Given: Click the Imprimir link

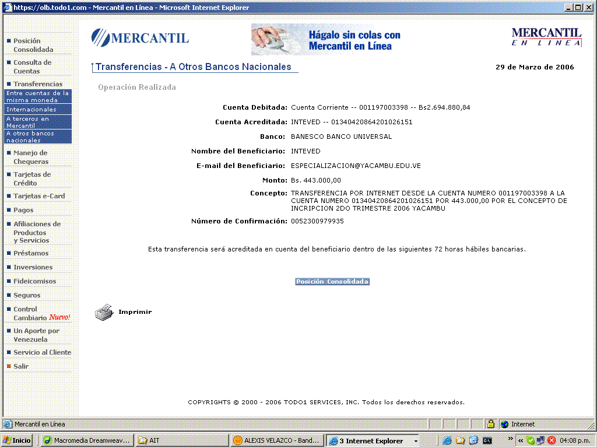Looking at the screenshot, I should point(135,311).
